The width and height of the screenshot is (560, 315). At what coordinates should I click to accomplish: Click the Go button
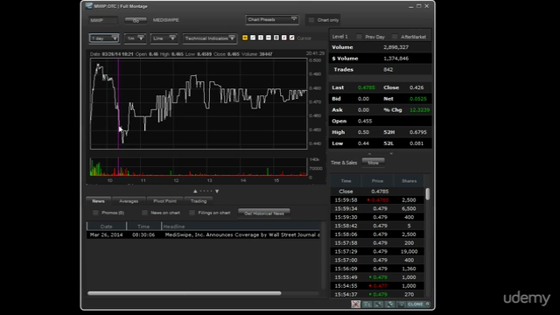pos(136,20)
